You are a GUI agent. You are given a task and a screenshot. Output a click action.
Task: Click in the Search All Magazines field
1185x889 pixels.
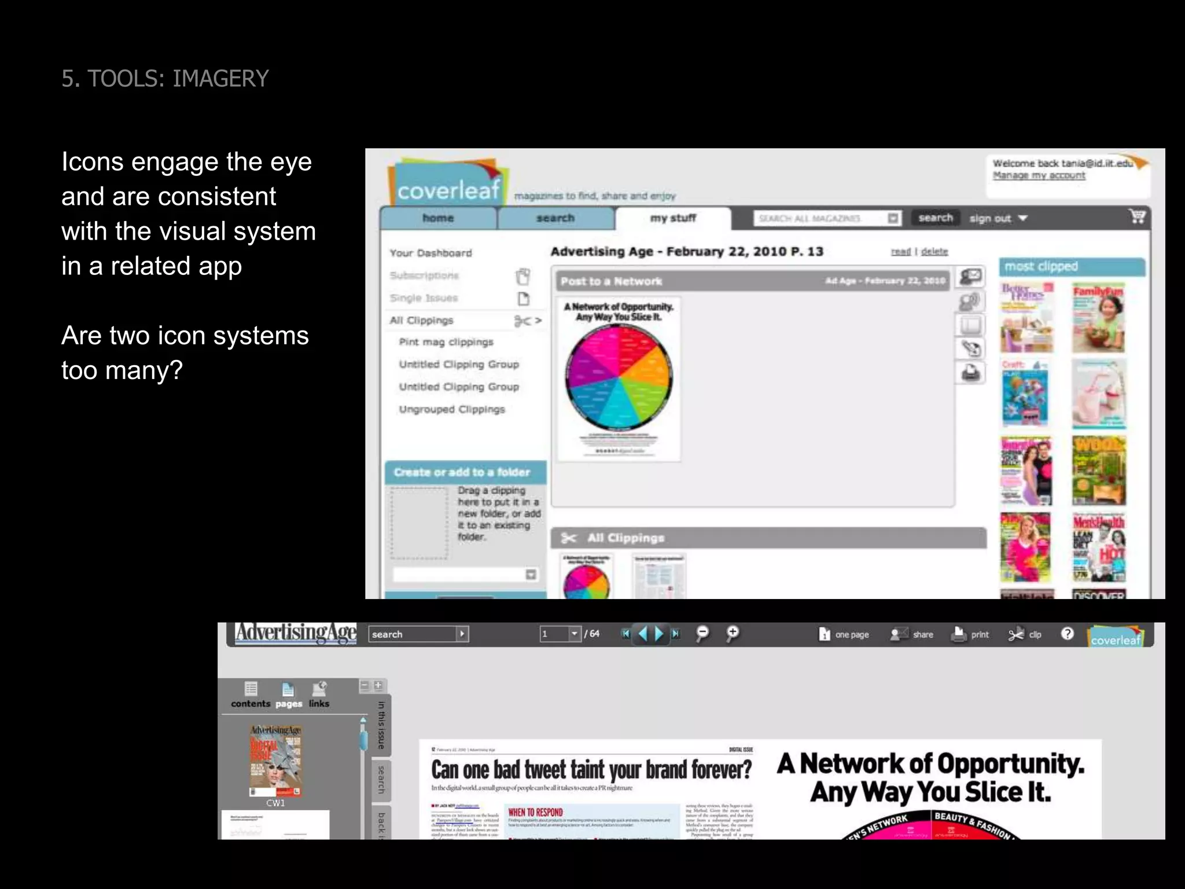point(820,218)
